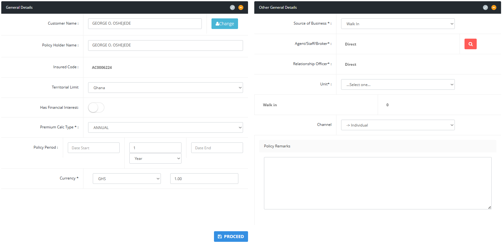Collapse the Other General Details panel
502x244 pixels.
[494, 7]
